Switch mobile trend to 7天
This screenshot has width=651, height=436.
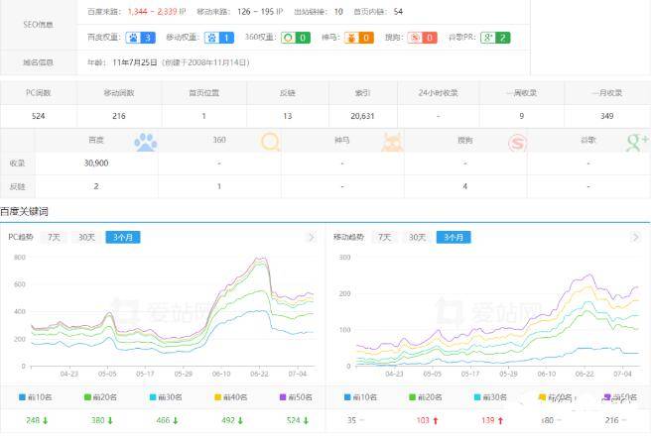[x=384, y=237]
